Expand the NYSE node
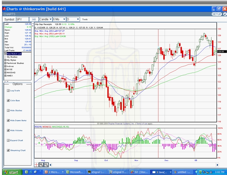This screenshot has width=227, height=175. coord(6,69)
